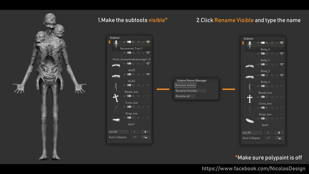Click the boolean subtract icon on skull2
Viewport: 309px width, 174px height.
point(134,74)
